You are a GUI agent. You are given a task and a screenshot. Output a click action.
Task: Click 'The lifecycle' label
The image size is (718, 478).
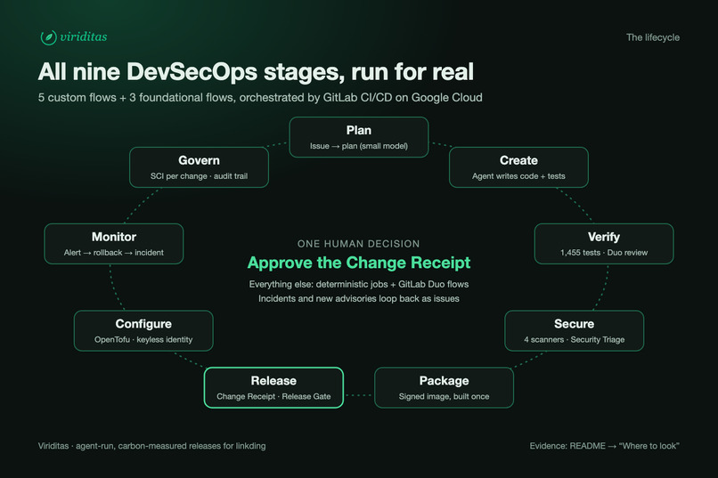click(652, 37)
